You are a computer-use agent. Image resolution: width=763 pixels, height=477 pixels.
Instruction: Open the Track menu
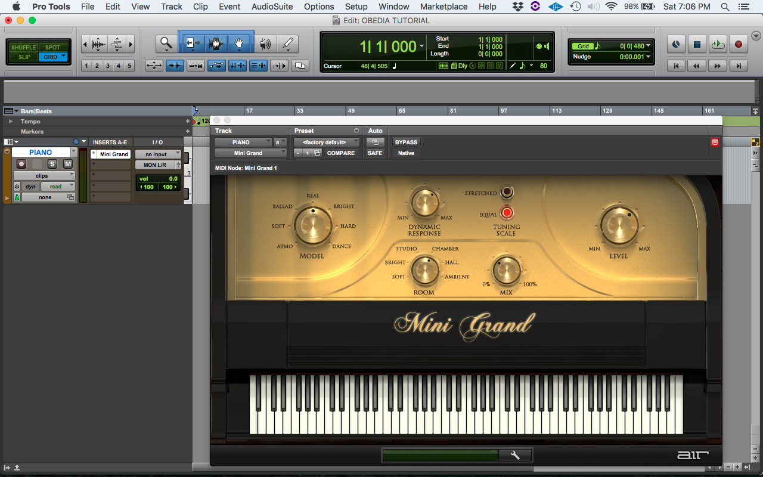172,7
